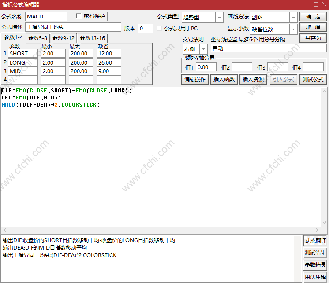Confirm with the 确定 button
The height and width of the screenshot is (283, 329).
point(313,17)
